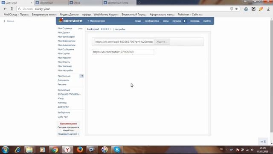Image resolution: width=273 pixels, height=154 pixels.
Task: Open Firefox from the taskbar
Action: click(x=80, y=150)
